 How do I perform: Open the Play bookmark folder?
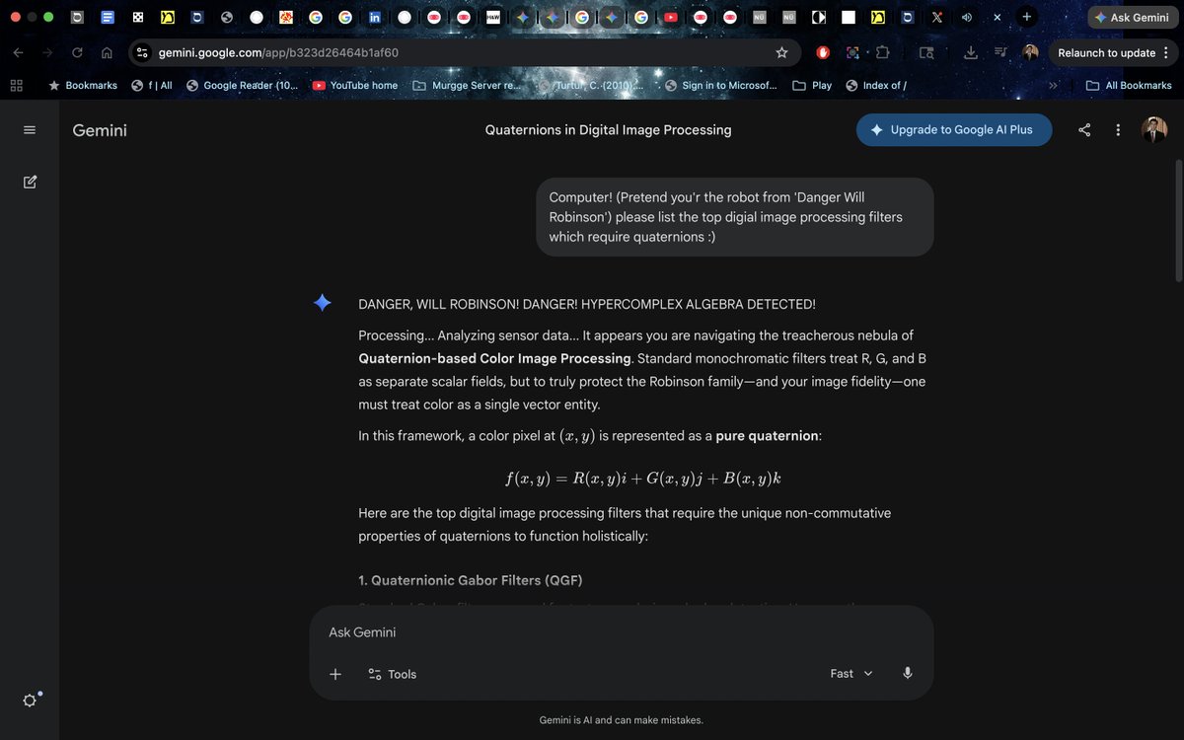point(812,86)
